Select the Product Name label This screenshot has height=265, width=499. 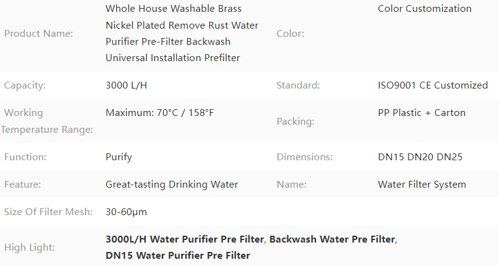pos(39,34)
